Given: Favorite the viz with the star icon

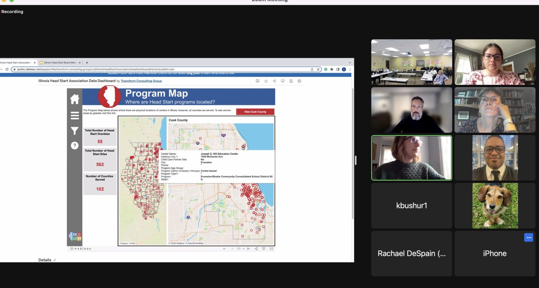Looking at the screenshot, I should 266,81.
